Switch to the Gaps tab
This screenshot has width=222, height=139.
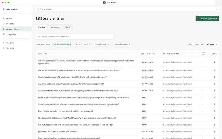coord(68,27)
